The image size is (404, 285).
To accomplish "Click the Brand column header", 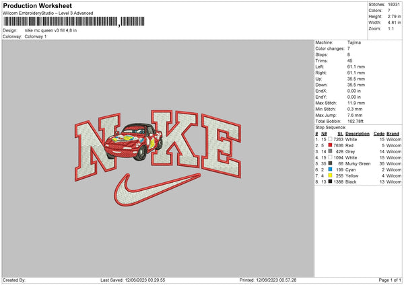I will click(393, 134).
